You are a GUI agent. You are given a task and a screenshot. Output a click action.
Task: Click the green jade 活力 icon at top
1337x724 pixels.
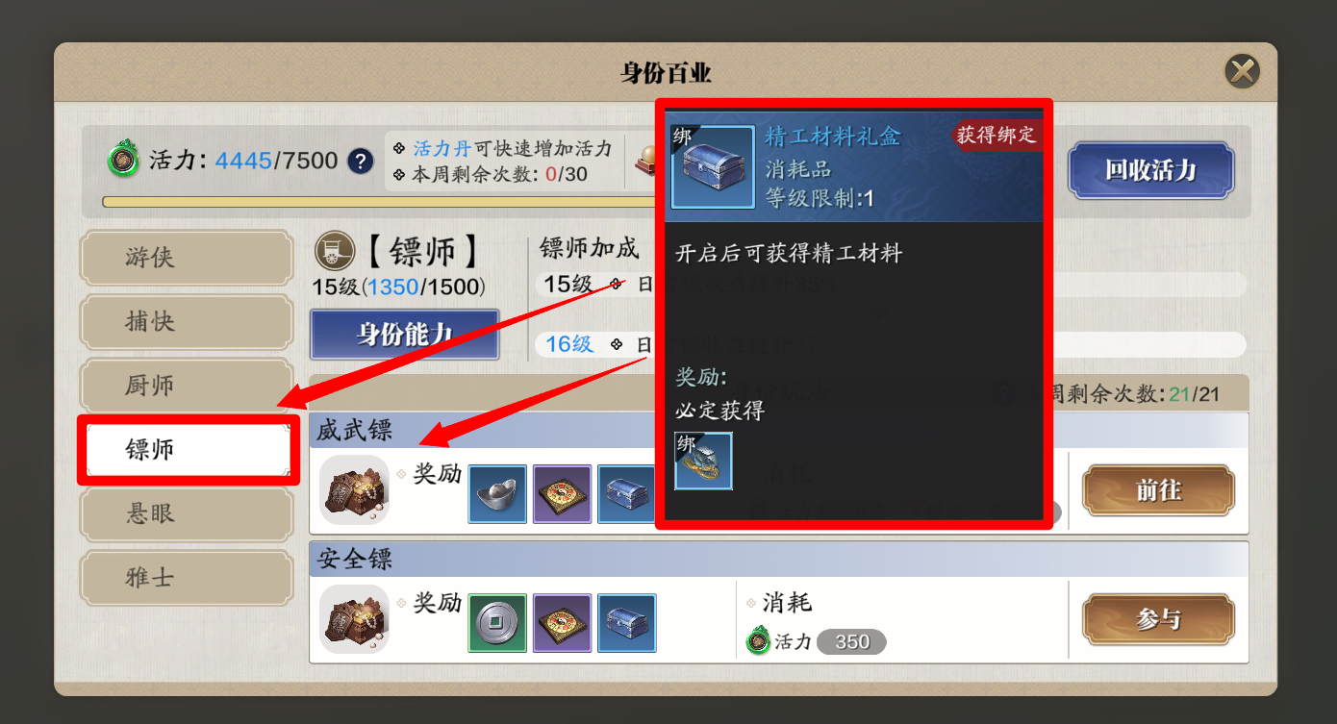(x=123, y=160)
